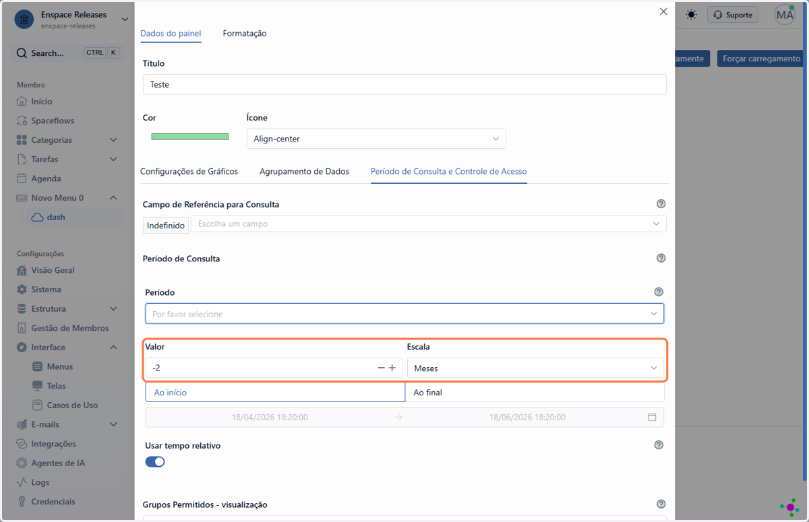The height and width of the screenshot is (522, 809).
Task: Click the Título input with Teste
Action: (404, 85)
